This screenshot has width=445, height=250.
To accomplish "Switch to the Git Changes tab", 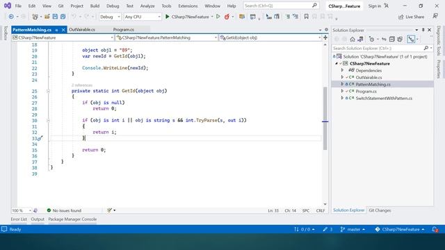I will (380, 210).
